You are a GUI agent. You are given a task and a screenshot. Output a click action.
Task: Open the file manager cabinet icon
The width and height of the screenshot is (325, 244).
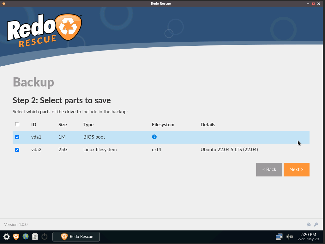point(35,236)
